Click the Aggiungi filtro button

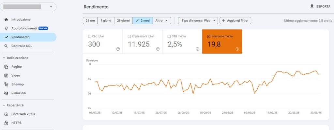tap(235, 20)
